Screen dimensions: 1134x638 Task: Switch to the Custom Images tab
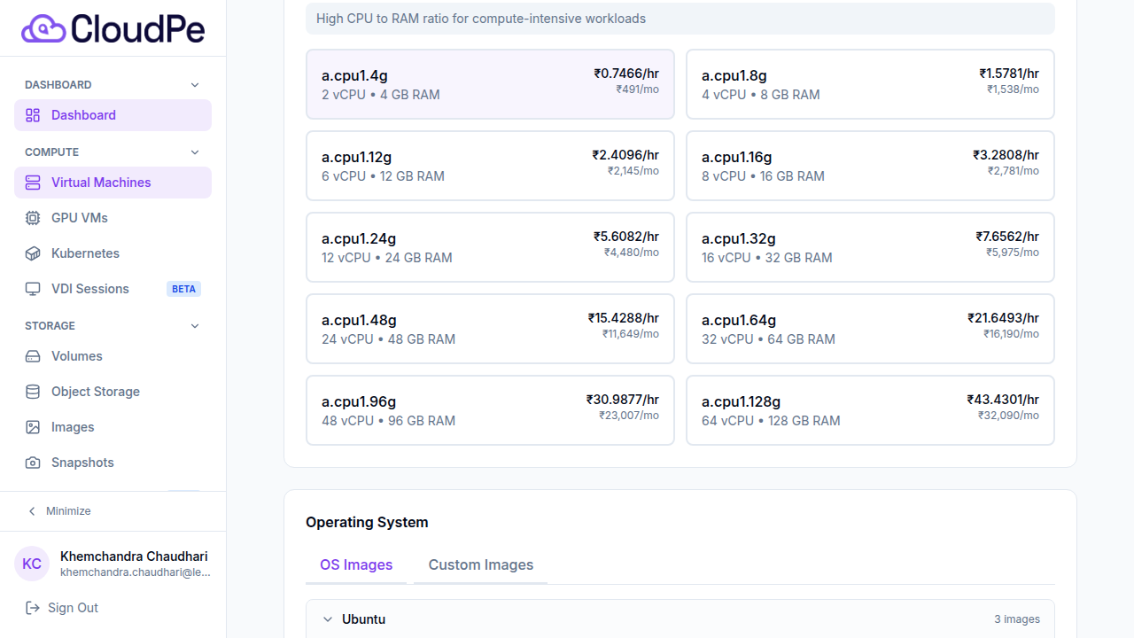click(481, 565)
